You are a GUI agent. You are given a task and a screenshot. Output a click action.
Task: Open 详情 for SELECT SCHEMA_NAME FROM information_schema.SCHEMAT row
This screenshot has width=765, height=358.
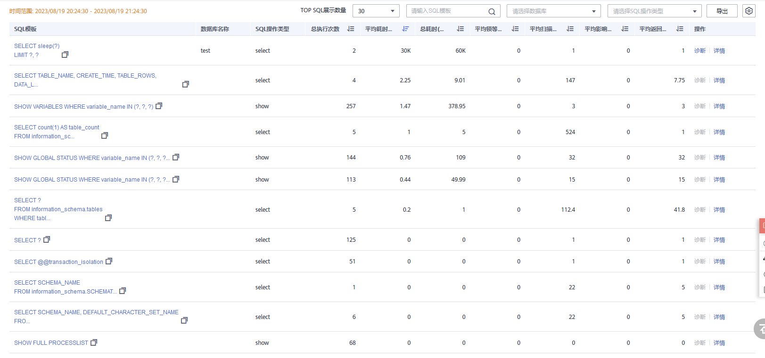[x=719, y=287]
